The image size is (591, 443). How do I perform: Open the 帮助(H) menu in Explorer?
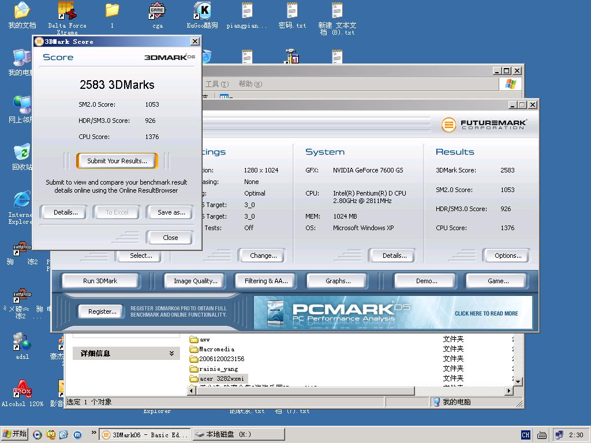point(250,84)
